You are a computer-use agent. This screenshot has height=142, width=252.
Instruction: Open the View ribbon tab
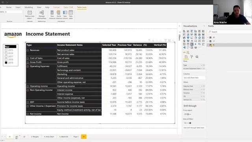click(x=39, y=7)
